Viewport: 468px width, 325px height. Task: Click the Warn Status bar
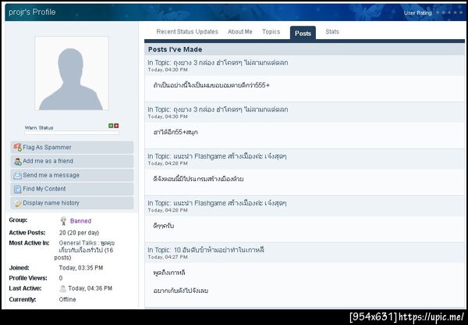72,133
